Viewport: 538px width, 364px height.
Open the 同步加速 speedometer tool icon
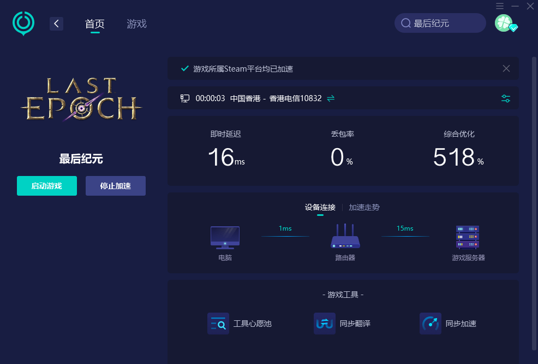point(430,324)
